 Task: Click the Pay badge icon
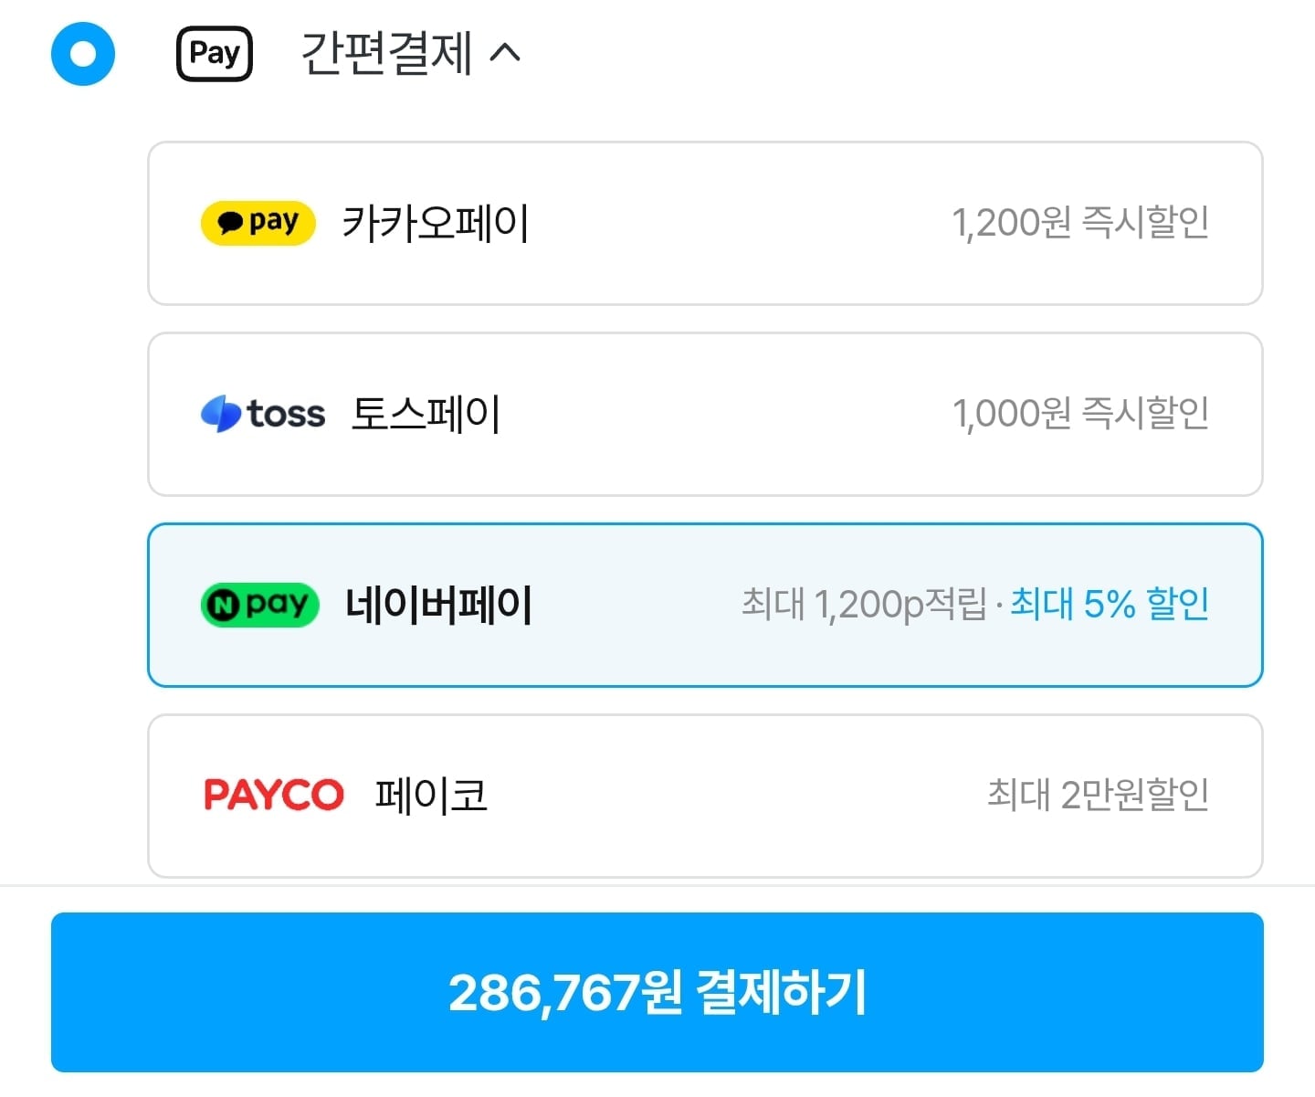(x=215, y=54)
